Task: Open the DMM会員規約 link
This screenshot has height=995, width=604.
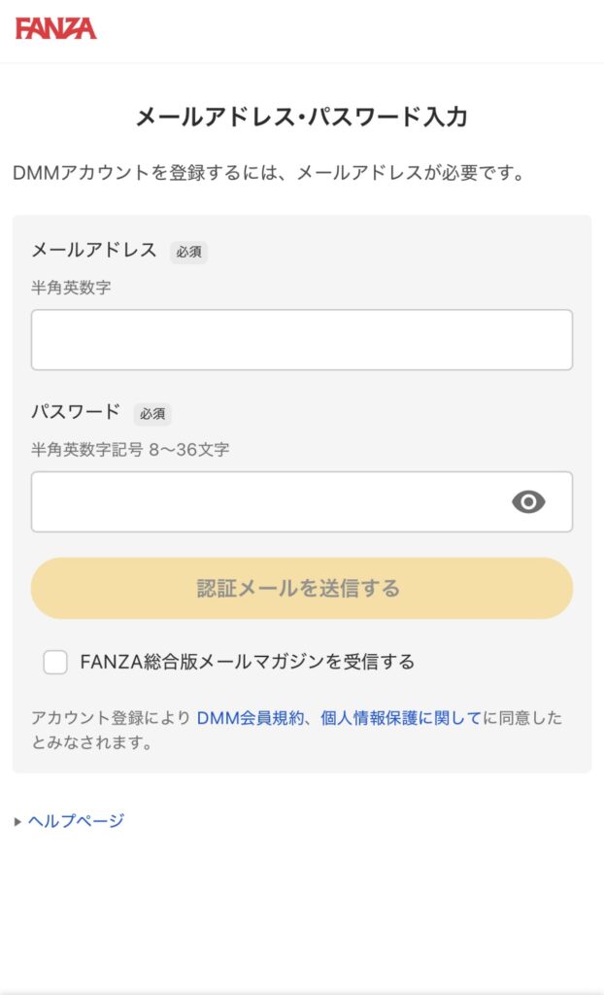Action: point(252,718)
